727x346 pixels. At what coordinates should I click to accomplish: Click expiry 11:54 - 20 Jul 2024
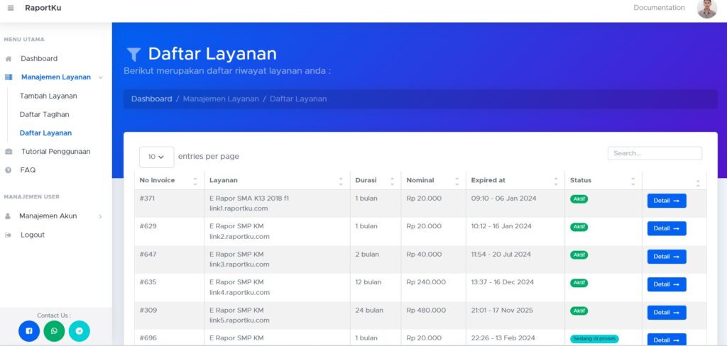click(x=501, y=255)
